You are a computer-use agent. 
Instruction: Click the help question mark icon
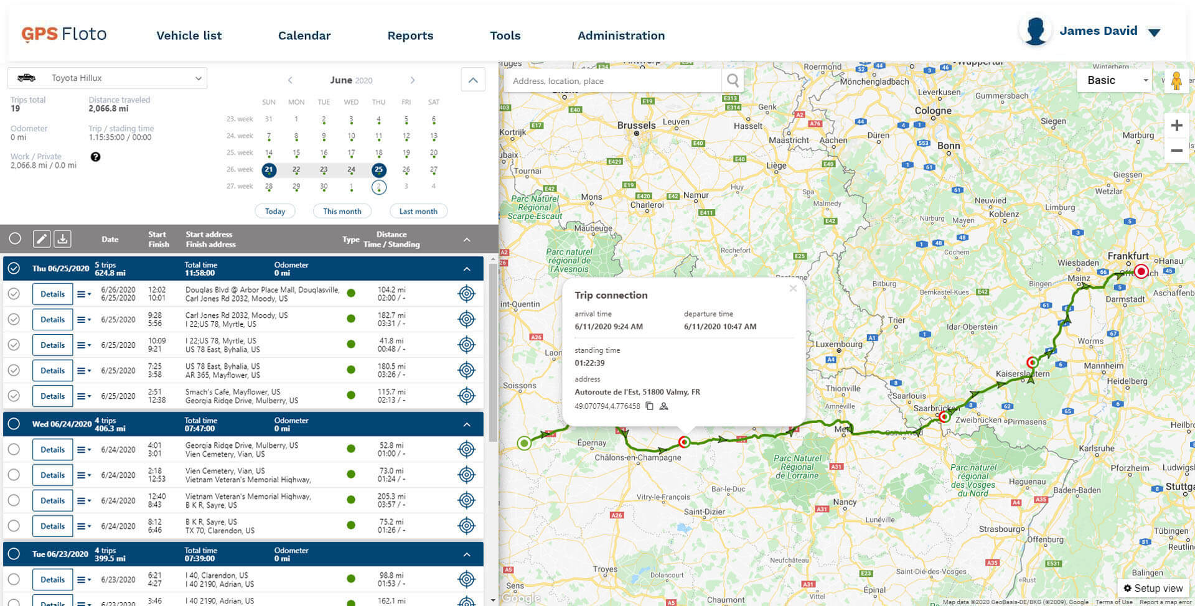(x=95, y=157)
